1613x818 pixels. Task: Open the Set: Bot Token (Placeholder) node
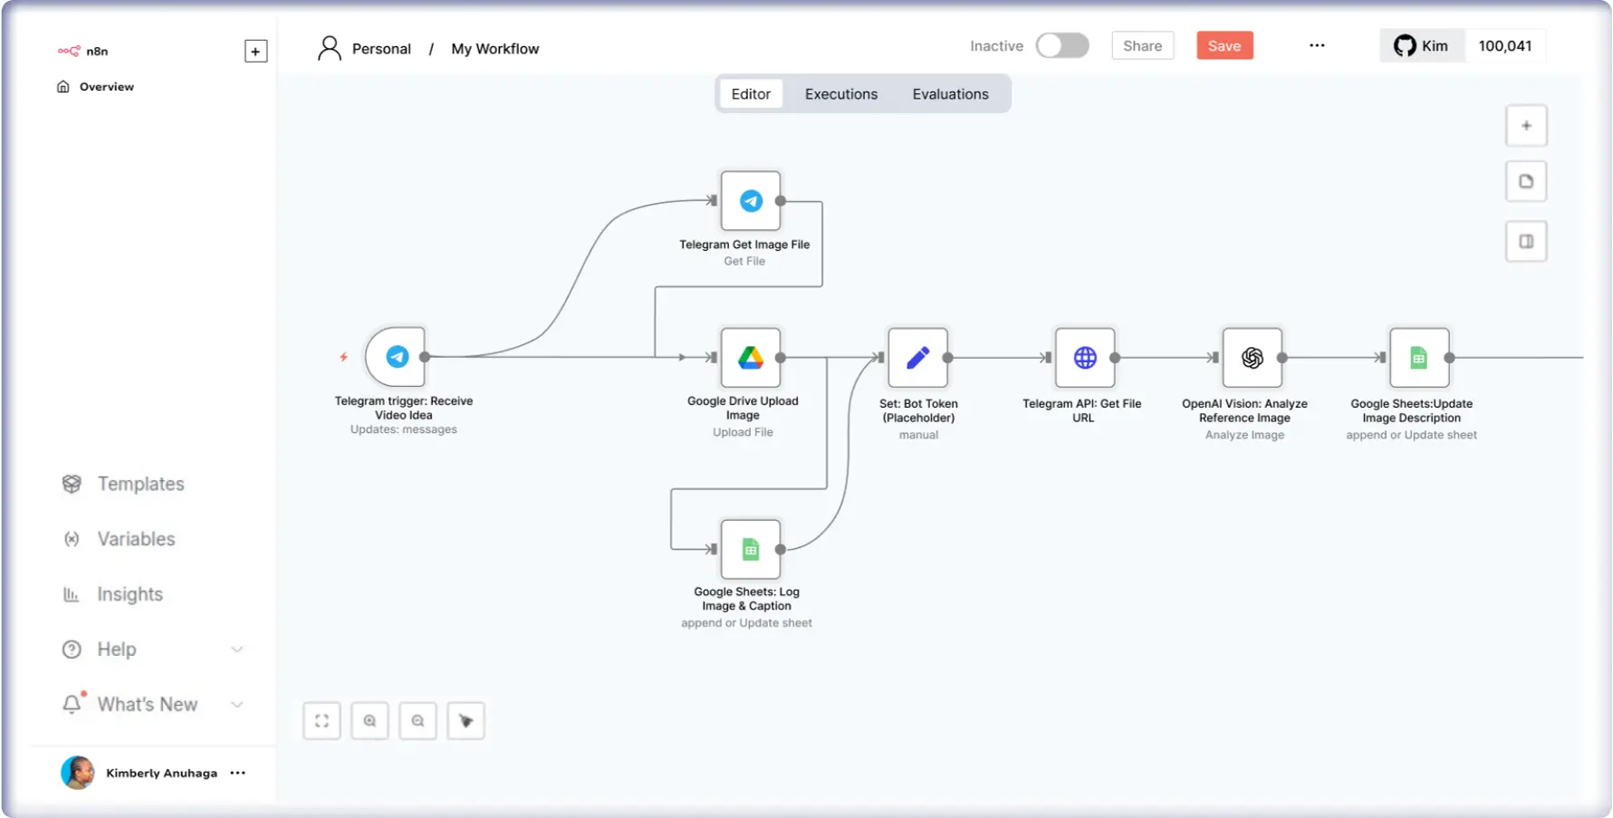(x=918, y=357)
